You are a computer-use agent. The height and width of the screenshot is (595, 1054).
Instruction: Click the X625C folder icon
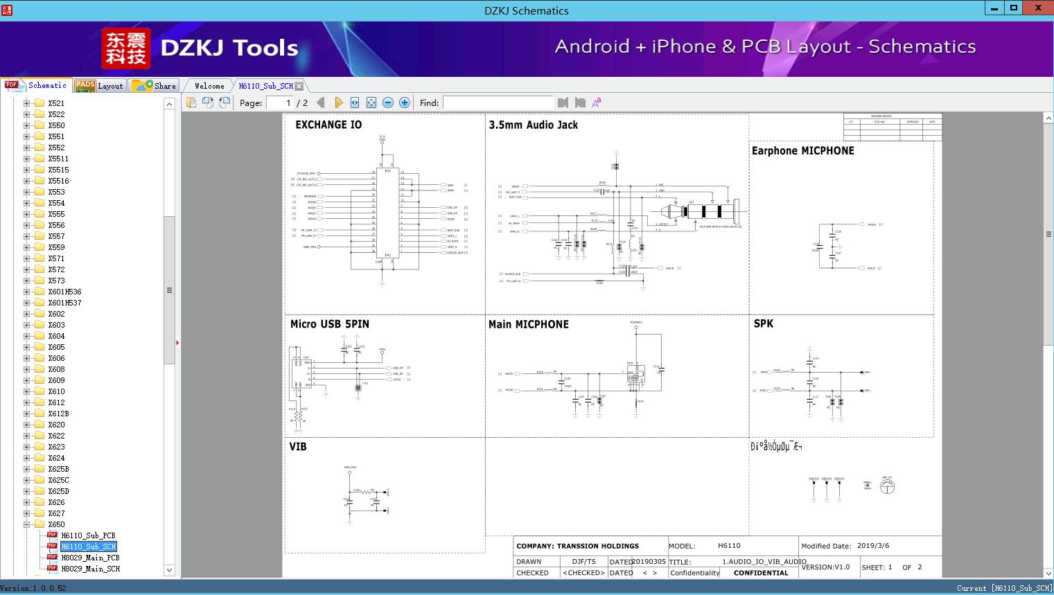[39, 480]
